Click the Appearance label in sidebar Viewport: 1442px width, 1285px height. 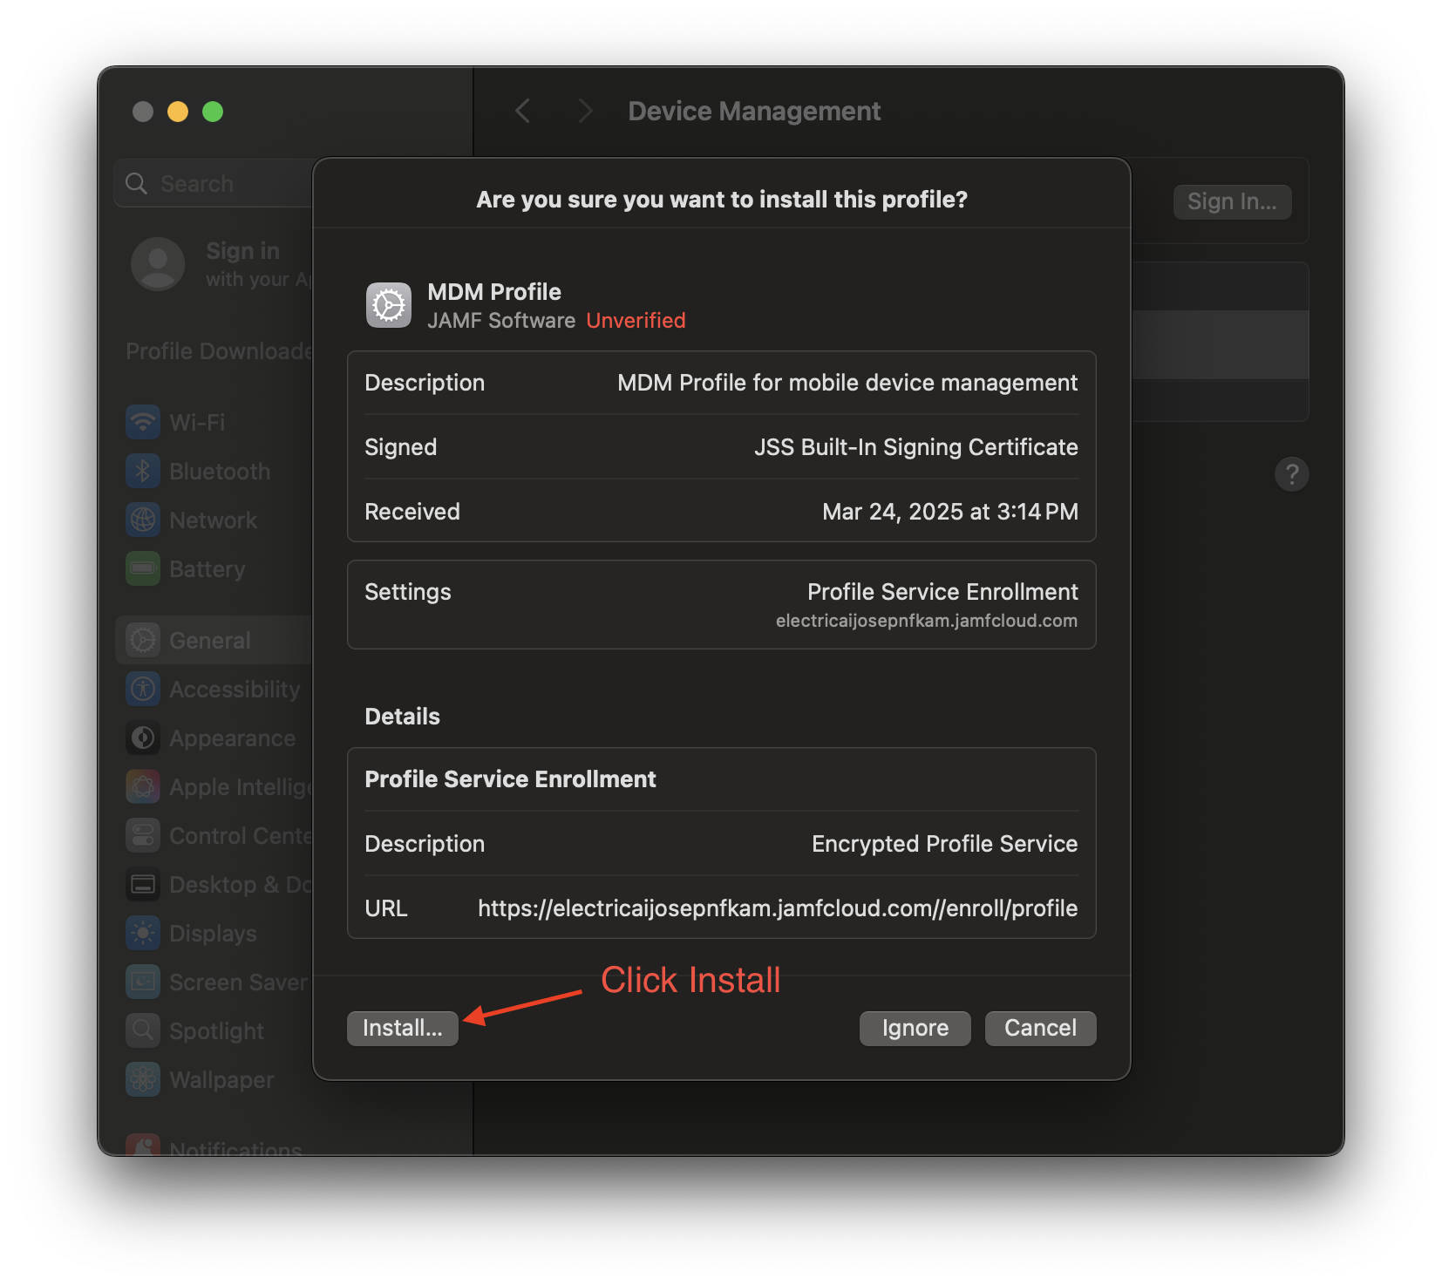pyautogui.click(x=233, y=738)
